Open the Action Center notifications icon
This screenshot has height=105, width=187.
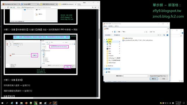184,103
